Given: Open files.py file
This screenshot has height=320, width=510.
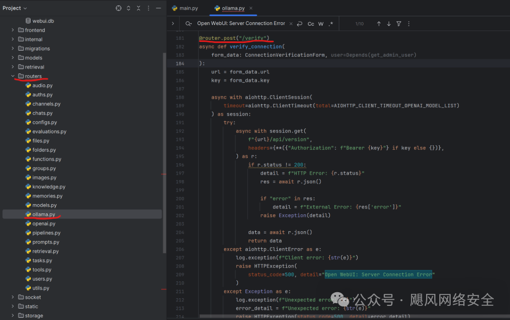Looking at the screenshot, I should tap(38, 140).
